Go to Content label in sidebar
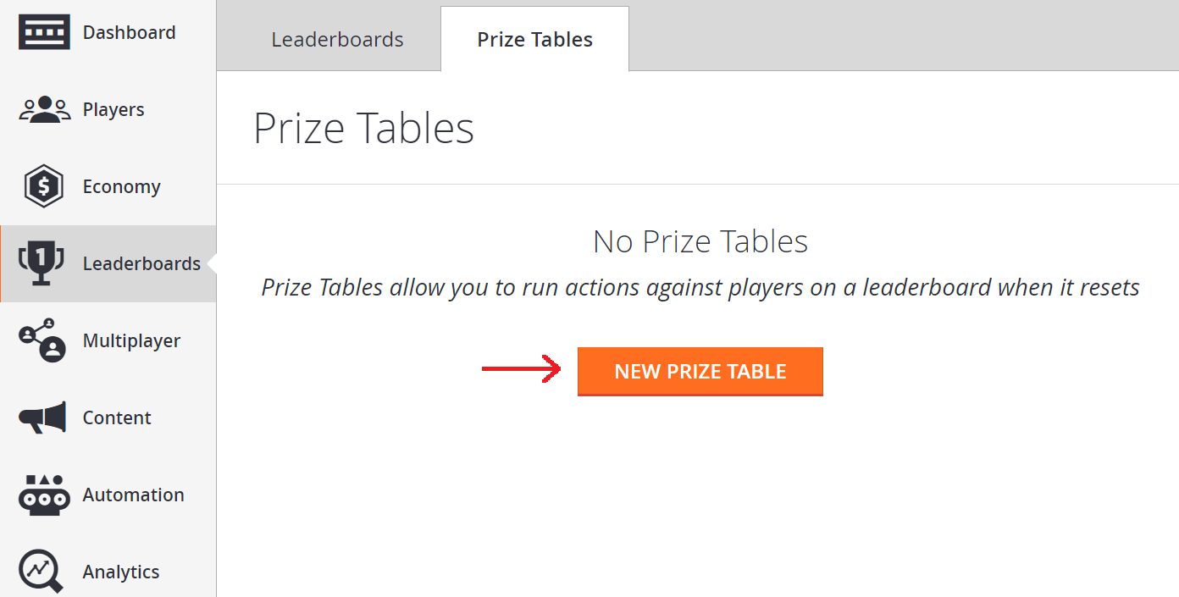Screen dimensions: 1179x597 pos(117,417)
